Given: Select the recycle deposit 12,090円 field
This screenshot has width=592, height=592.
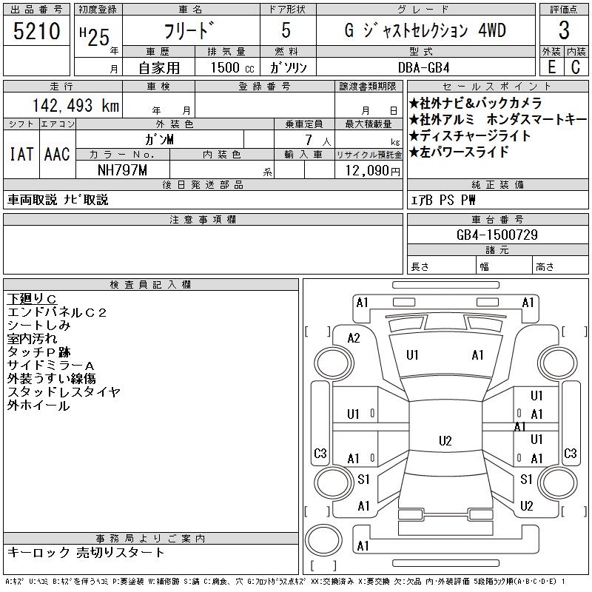Looking at the screenshot, I should [x=369, y=171].
